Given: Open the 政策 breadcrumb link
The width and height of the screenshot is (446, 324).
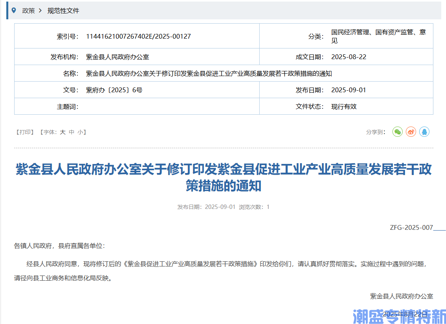Looking at the screenshot, I should pos(28,11).
